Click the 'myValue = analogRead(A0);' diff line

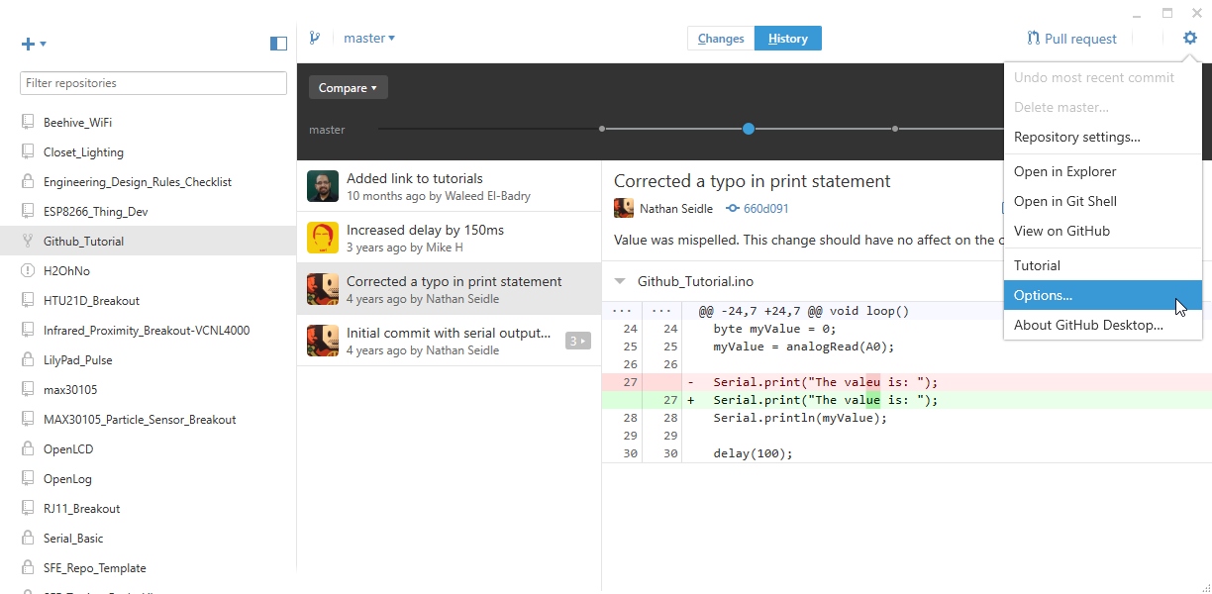click(x=906, y=346)
